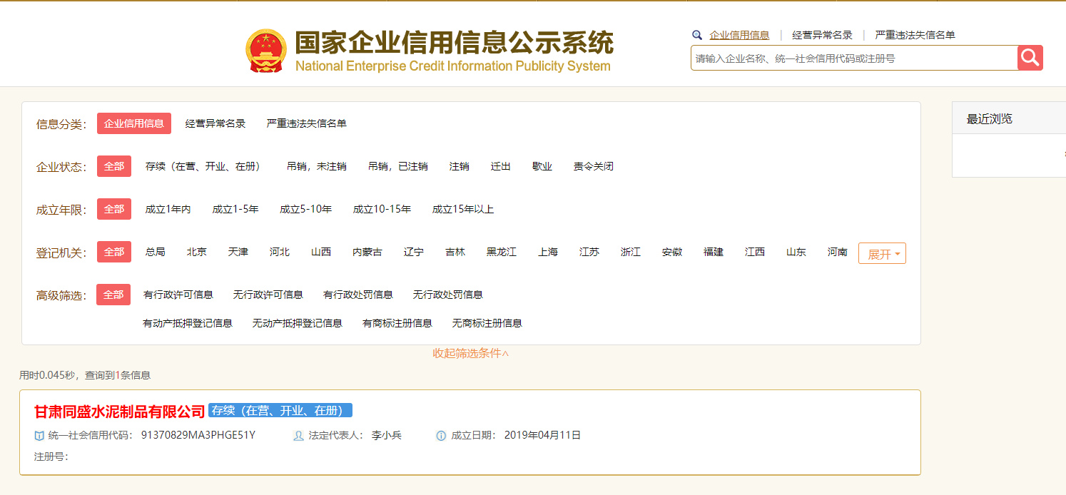Focus the enterprise name search input
This screenshot has width=1066, height=495.
pyautogui.click(x=854, y=58)
